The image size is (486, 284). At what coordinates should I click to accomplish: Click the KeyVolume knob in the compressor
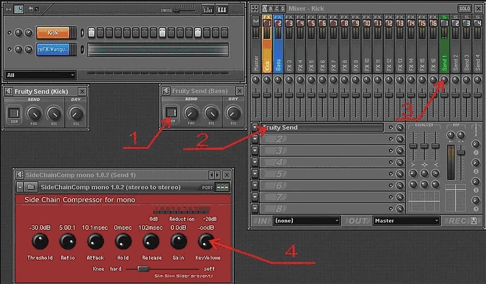(x=207, y=242)
